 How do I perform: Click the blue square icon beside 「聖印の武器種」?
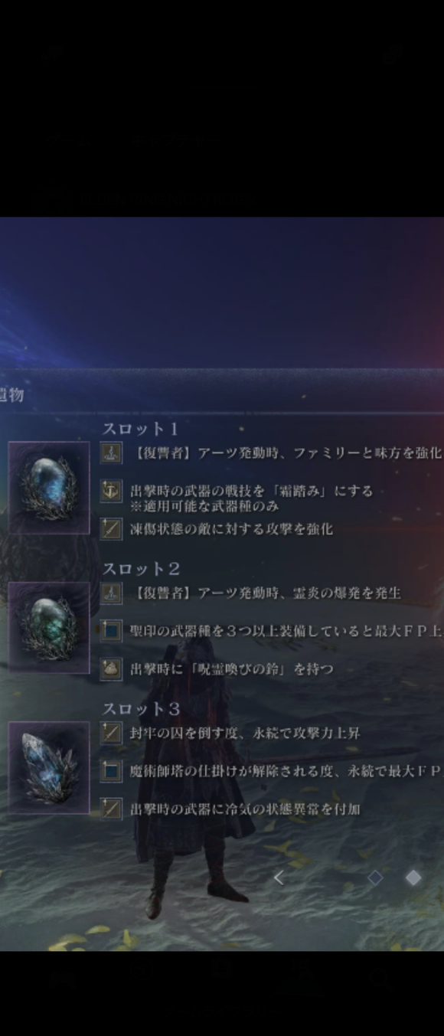tap(111, 632)
